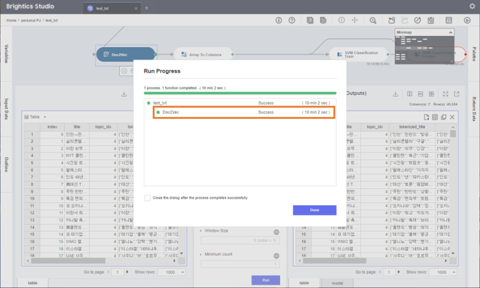The height and width of the screenshot is (288, 480).
Task: Select the table tab under input panel
Action: coord(32,283)
